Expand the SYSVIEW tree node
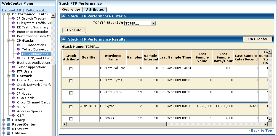Screen dimensions: 277x136 (x=3, y=129)
